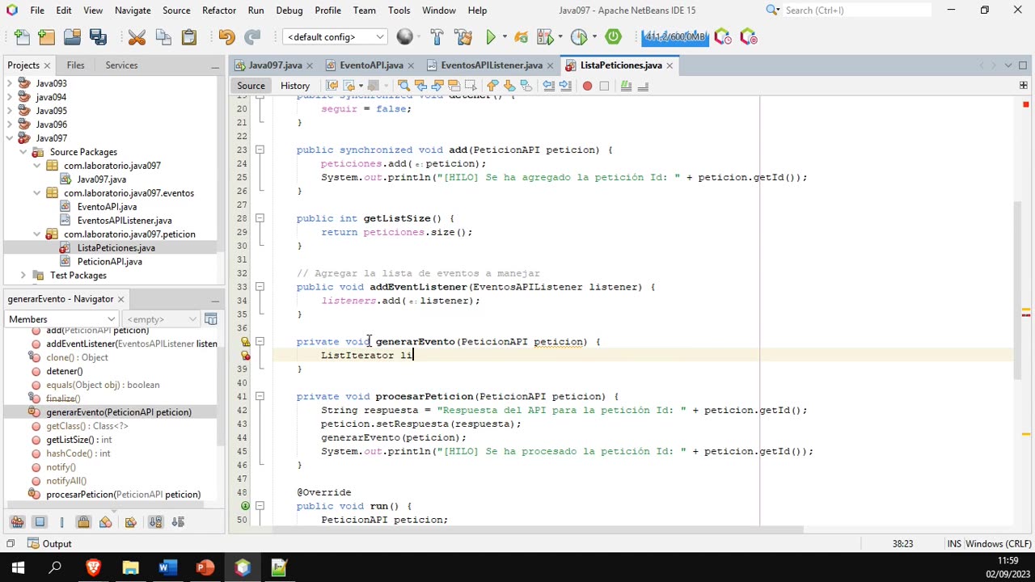Screen dimensions: 1035x582
Task: Click the Uncomment lines editor icon
Action: click(x=643, y=86)
